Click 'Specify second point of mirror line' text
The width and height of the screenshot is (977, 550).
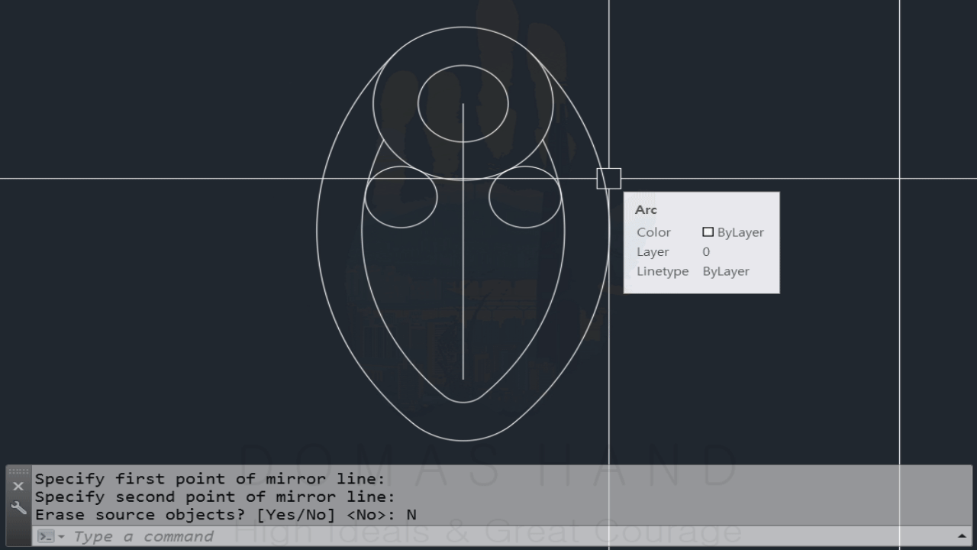pyautogui.click(x=215, y=497)
